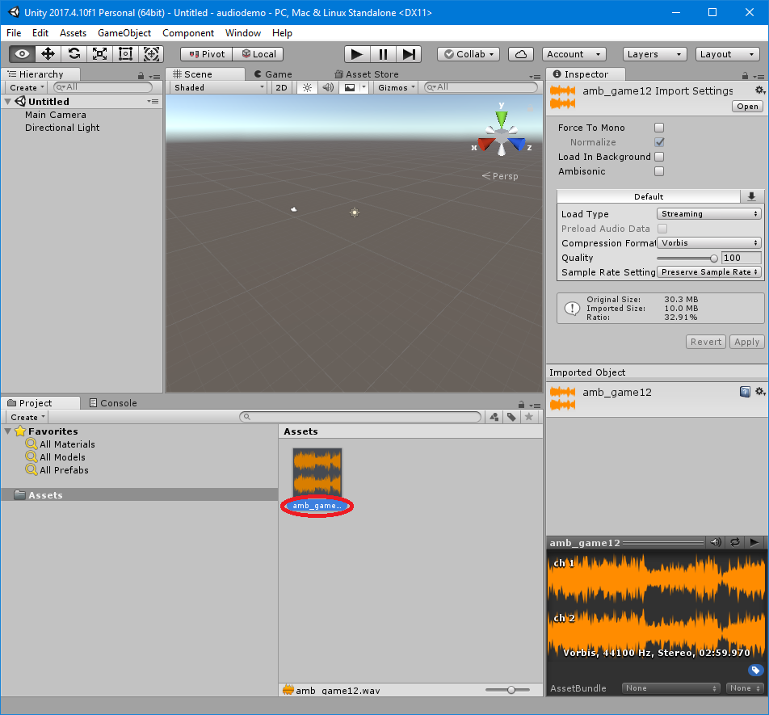Add platform override with download arrow
The image size is (769, 715).
coord(751,196)
